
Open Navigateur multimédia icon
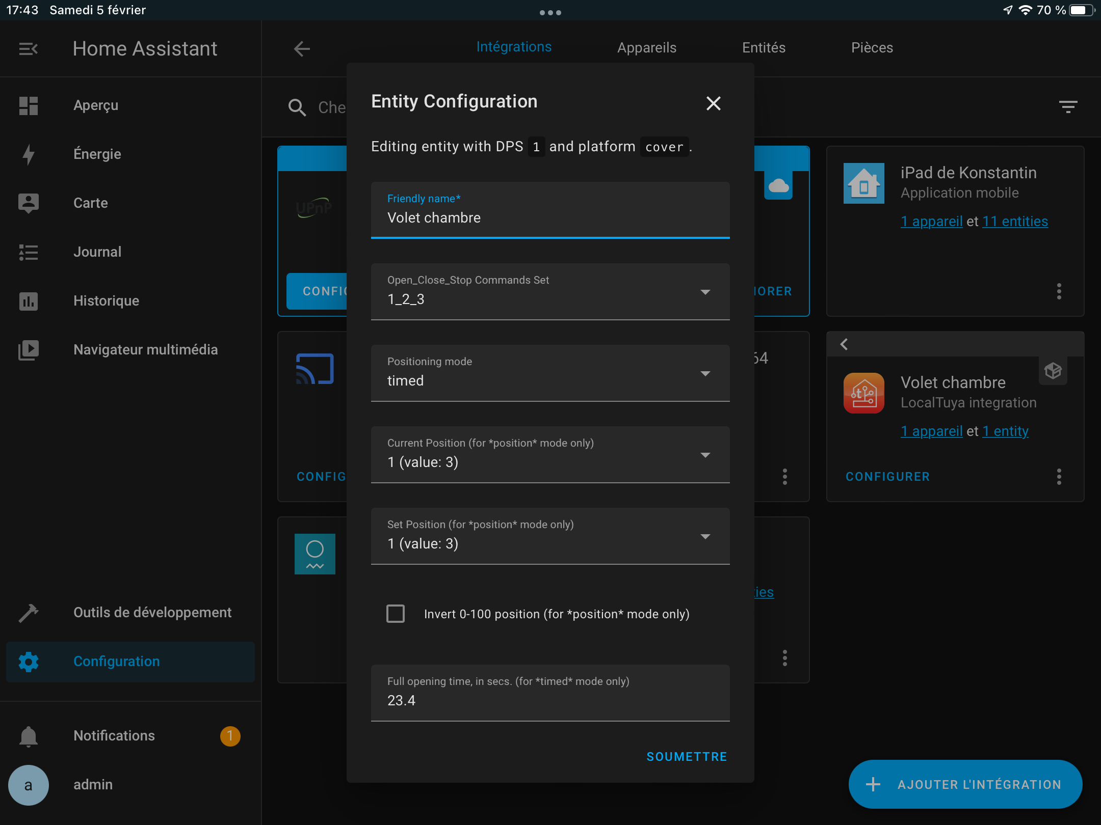pos(29,350)
